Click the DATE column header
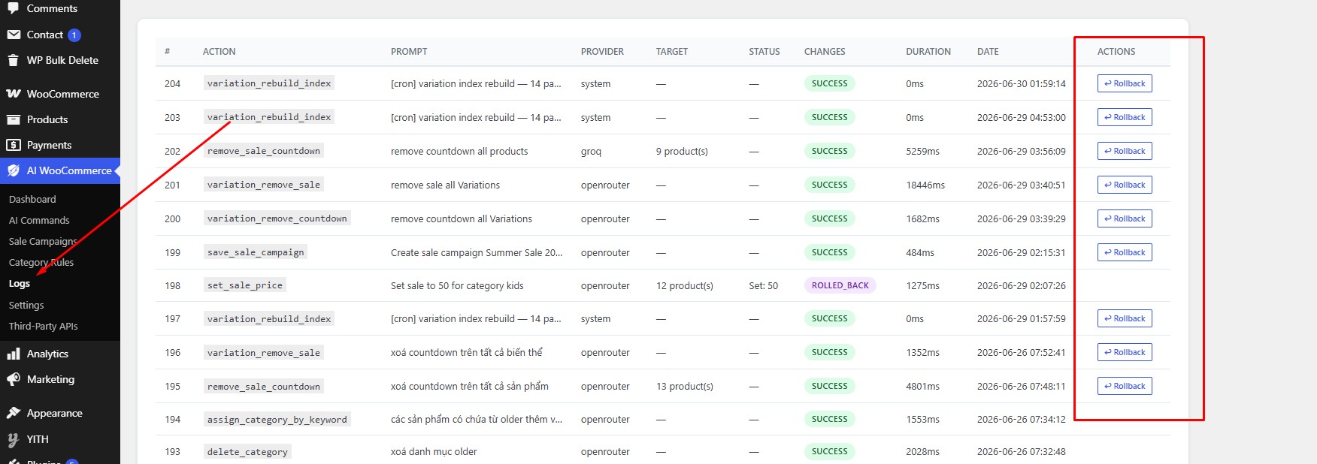The height and width of the screenshot is (464, 1317). 988,52
